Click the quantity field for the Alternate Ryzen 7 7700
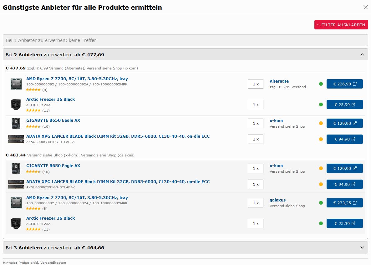Viewport: 371px width, 265px height. [x=256, y=84]
